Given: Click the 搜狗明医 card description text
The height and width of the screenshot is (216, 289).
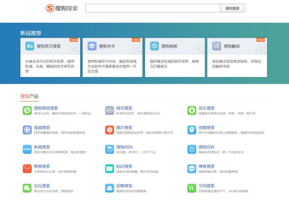Looking at the screenshot, I should (x=174, y=64).
